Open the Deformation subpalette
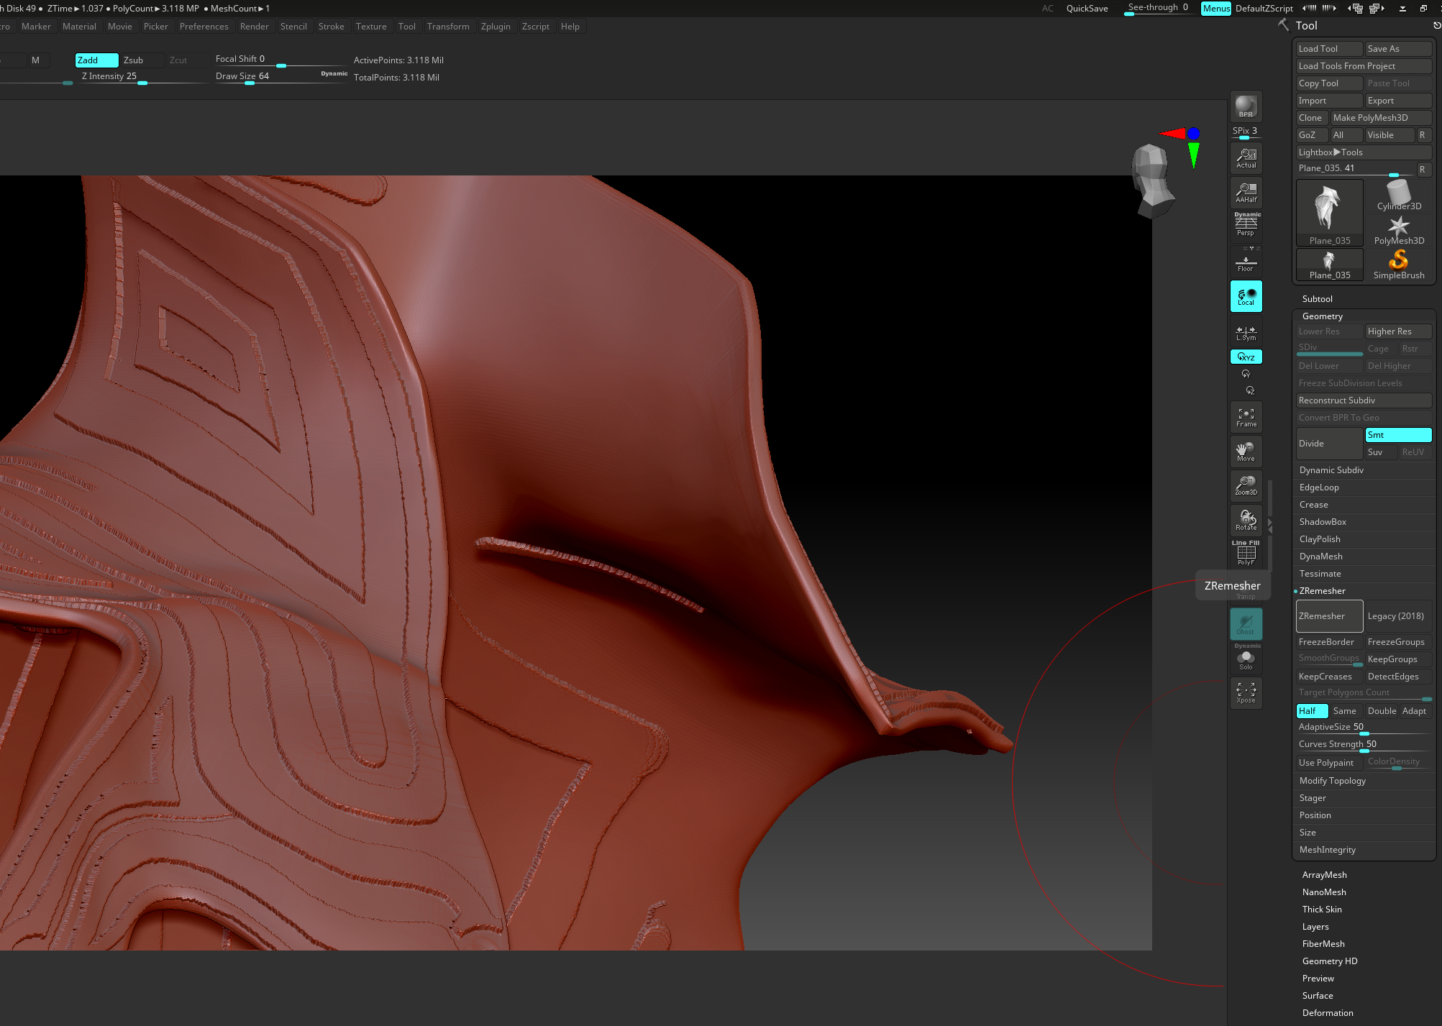Image resolution: width=1442 pixels, height=1026 pixels. pyautogui.click(x=1327, y=1013)
